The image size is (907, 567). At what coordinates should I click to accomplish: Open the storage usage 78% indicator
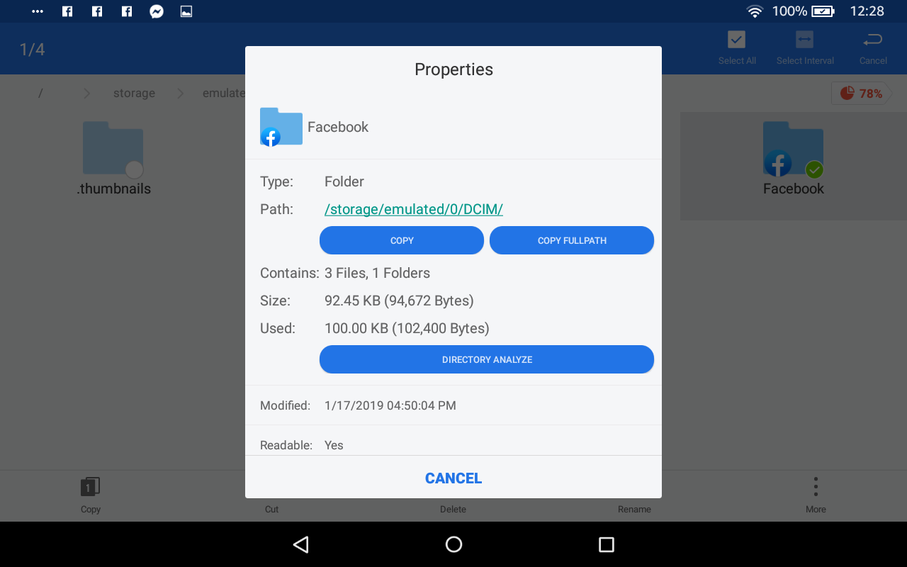[861, 94]
